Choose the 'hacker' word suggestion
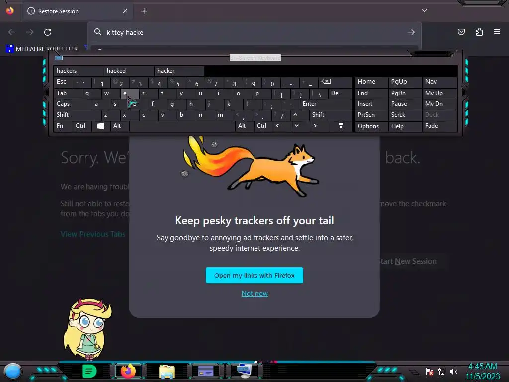 coord(179,71)
